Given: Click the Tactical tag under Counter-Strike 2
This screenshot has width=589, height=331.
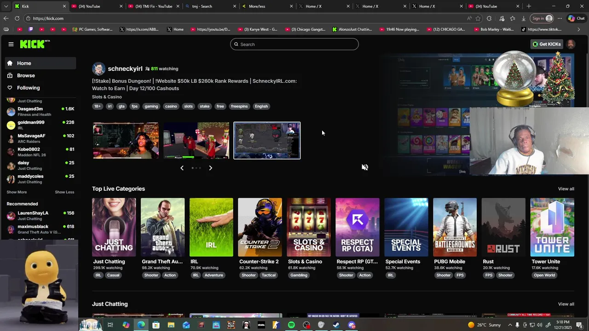Looking at the screenshot, I should tap(269, 275).
